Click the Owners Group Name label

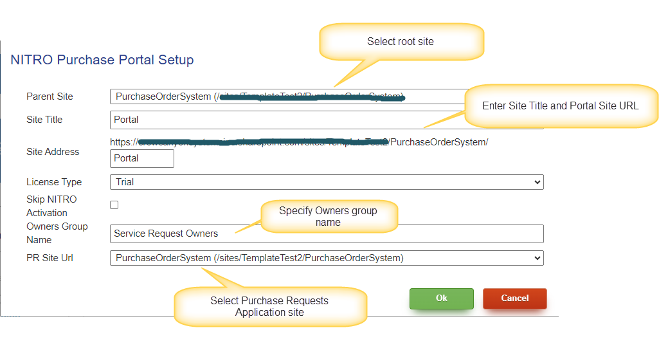click(57, 233)
